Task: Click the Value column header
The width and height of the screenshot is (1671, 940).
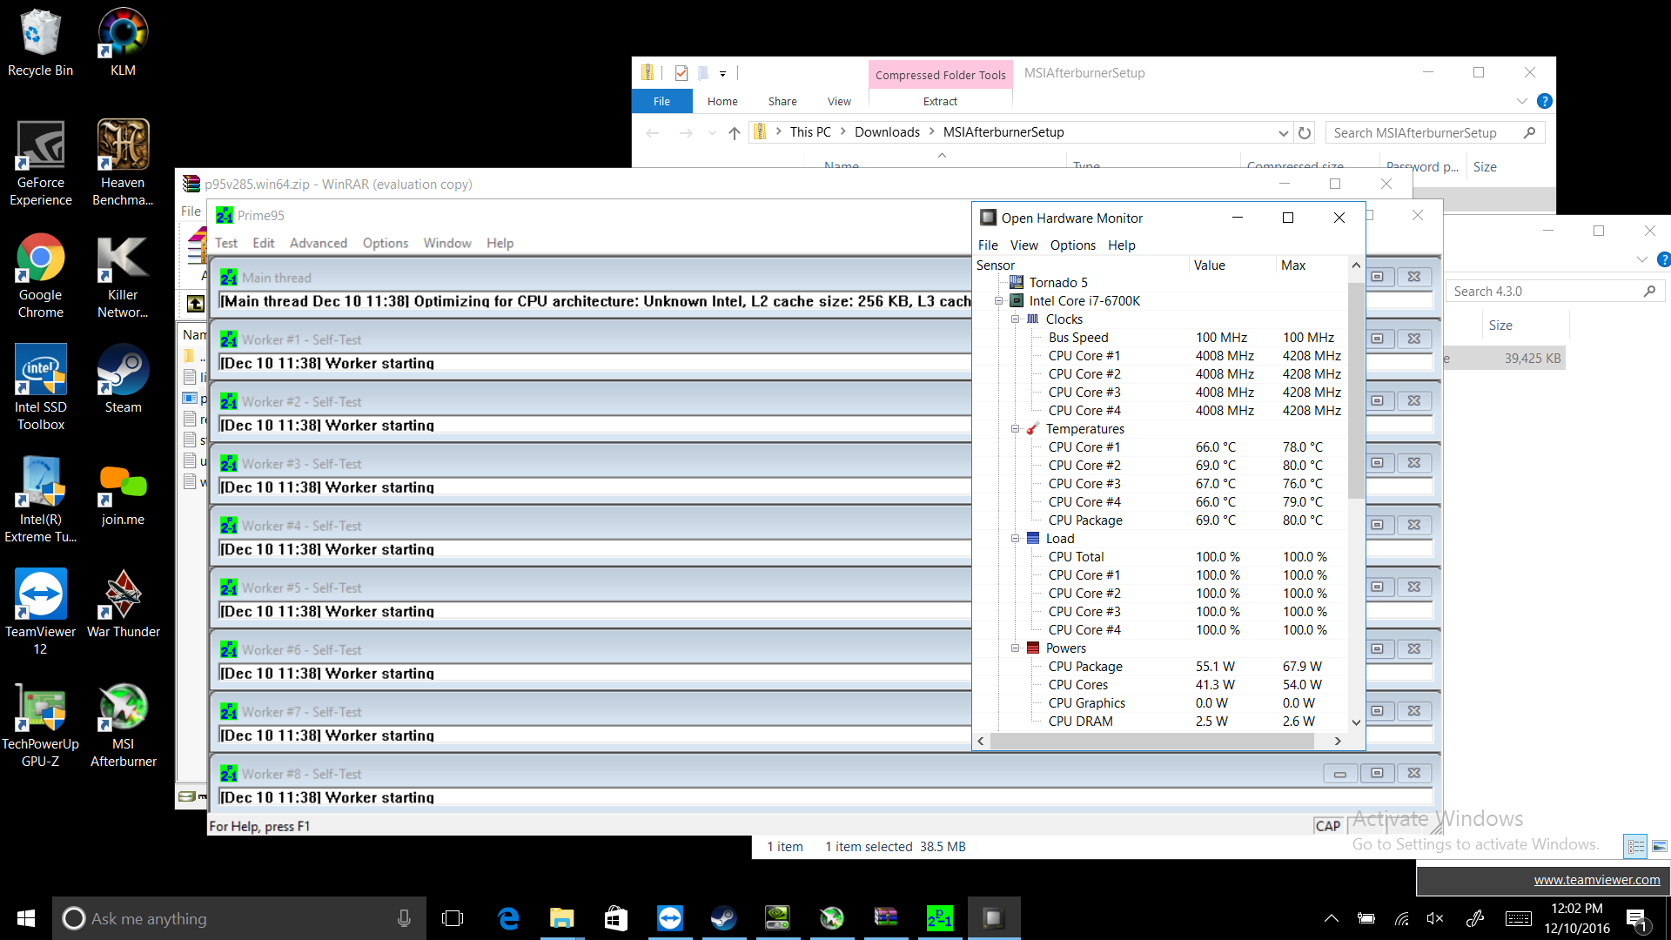Action: (x=1231, y=265)
